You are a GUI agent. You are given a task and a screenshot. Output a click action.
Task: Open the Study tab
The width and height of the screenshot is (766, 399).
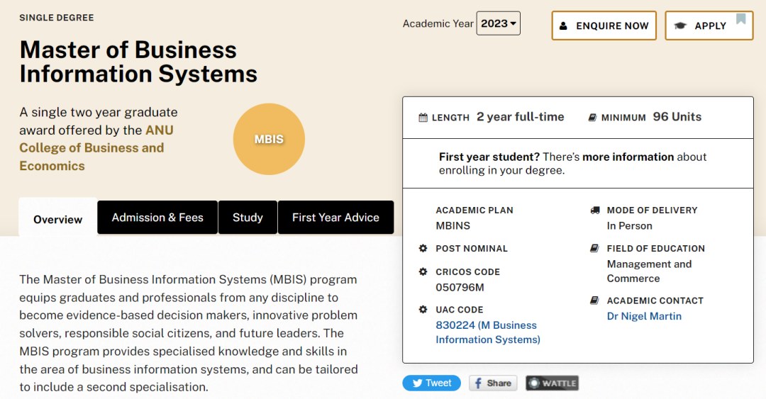[x=248, y=218]
